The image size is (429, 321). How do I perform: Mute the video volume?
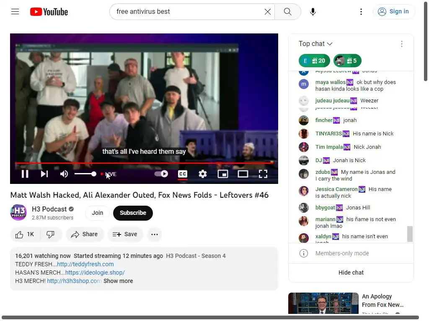coord(64,174)
